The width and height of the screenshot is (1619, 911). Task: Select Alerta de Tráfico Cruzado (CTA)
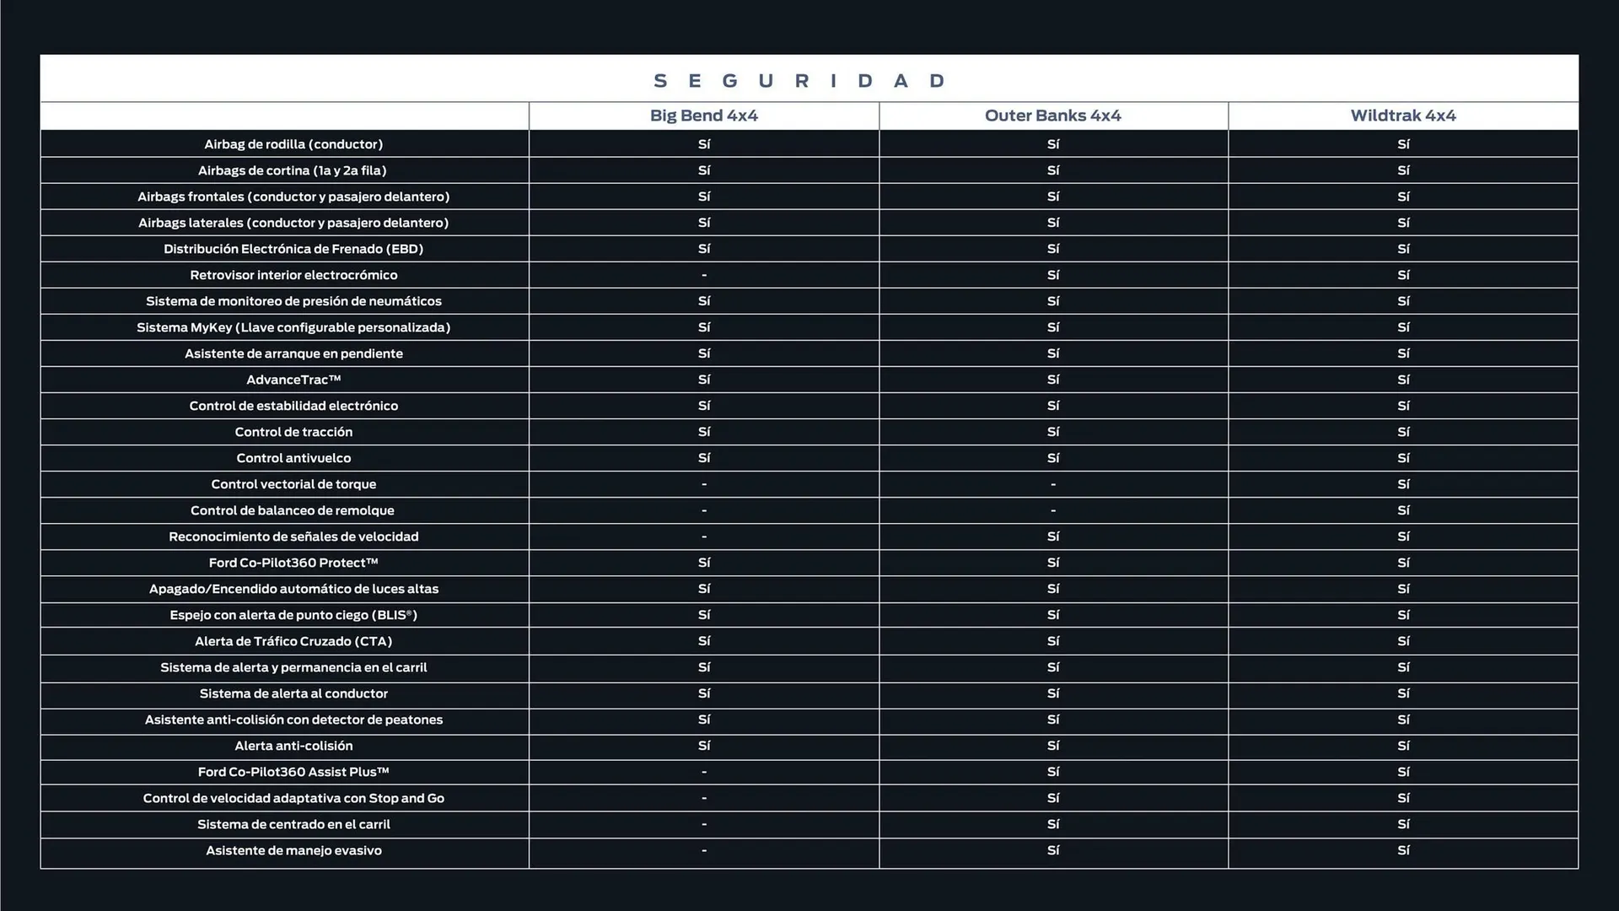point(293,641)
